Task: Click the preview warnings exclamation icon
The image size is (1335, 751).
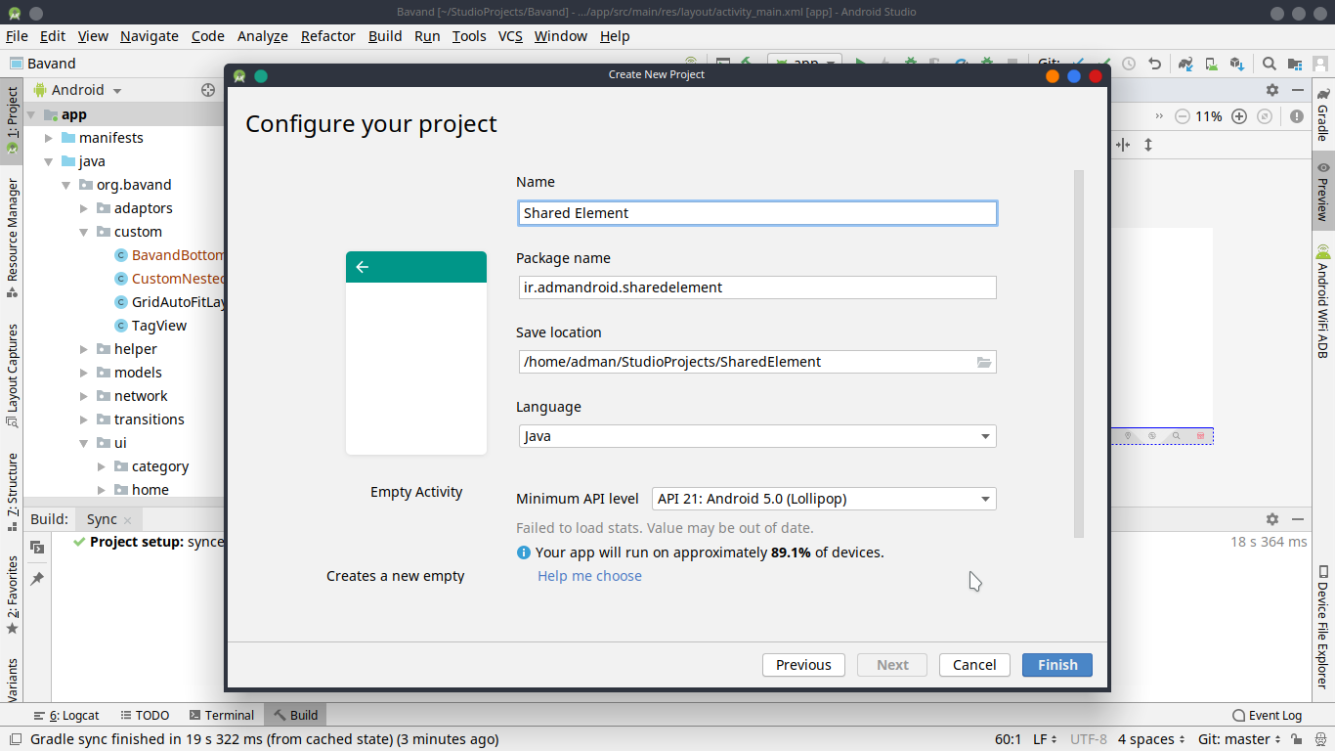Action: (1297, 116)
